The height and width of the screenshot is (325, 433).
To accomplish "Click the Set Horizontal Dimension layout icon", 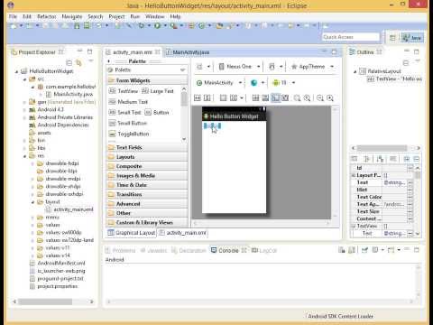I will tap(198, 97).
